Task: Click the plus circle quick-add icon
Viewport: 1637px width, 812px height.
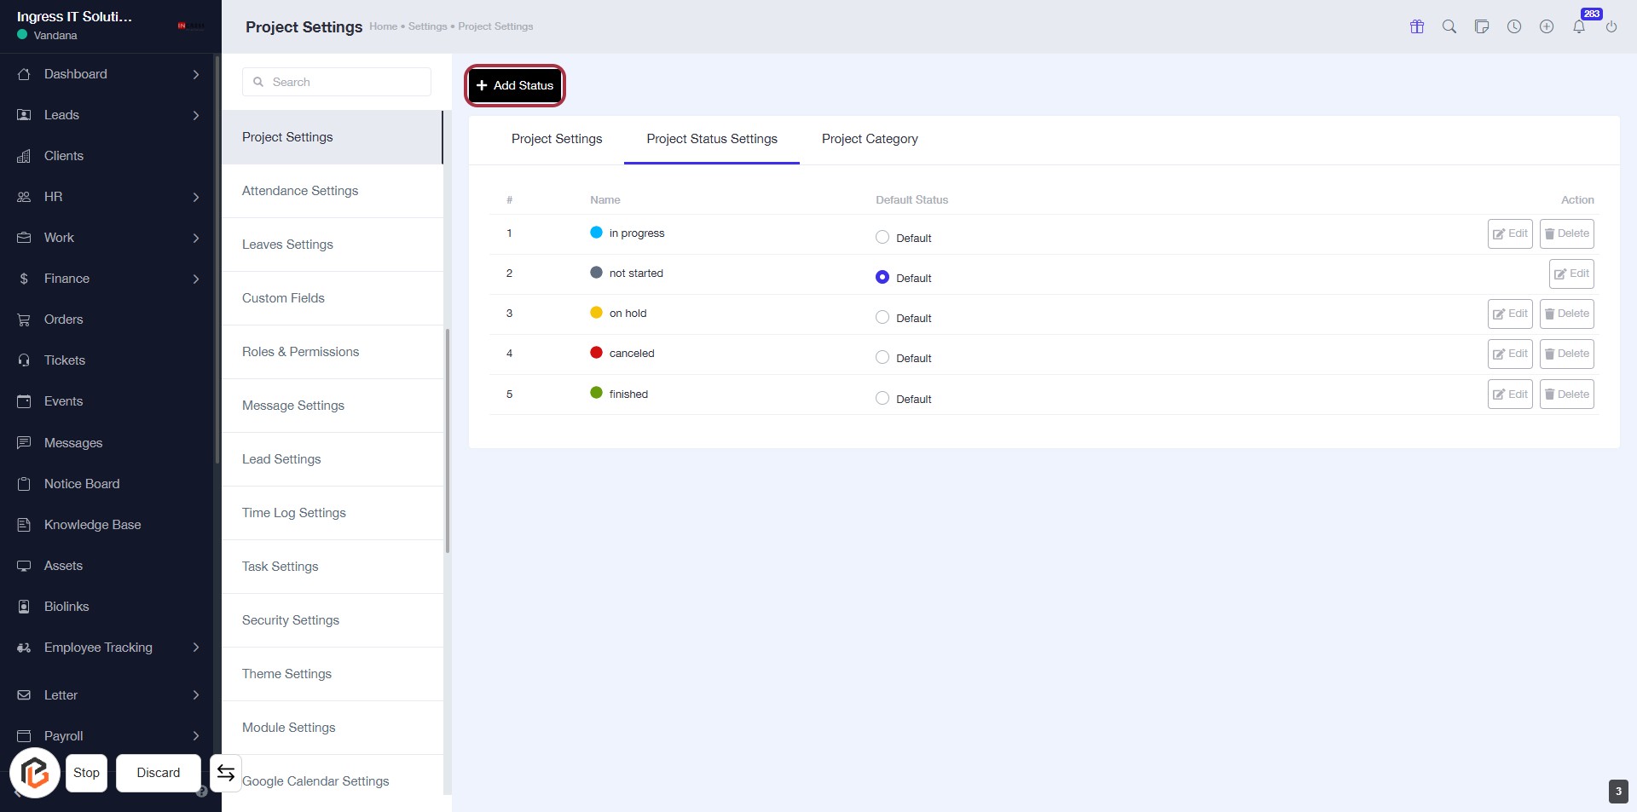Action: 1546,26
